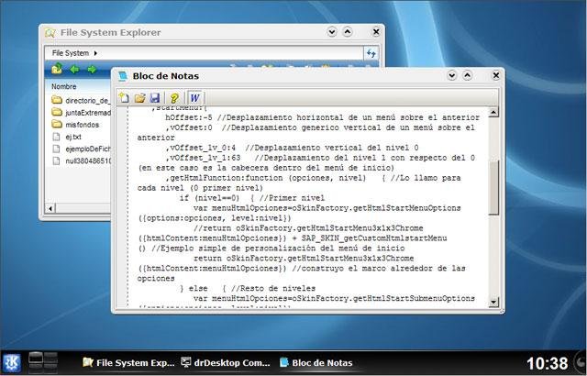Place cursor on the vOffset_lv_0:4 line

[292, 148]
